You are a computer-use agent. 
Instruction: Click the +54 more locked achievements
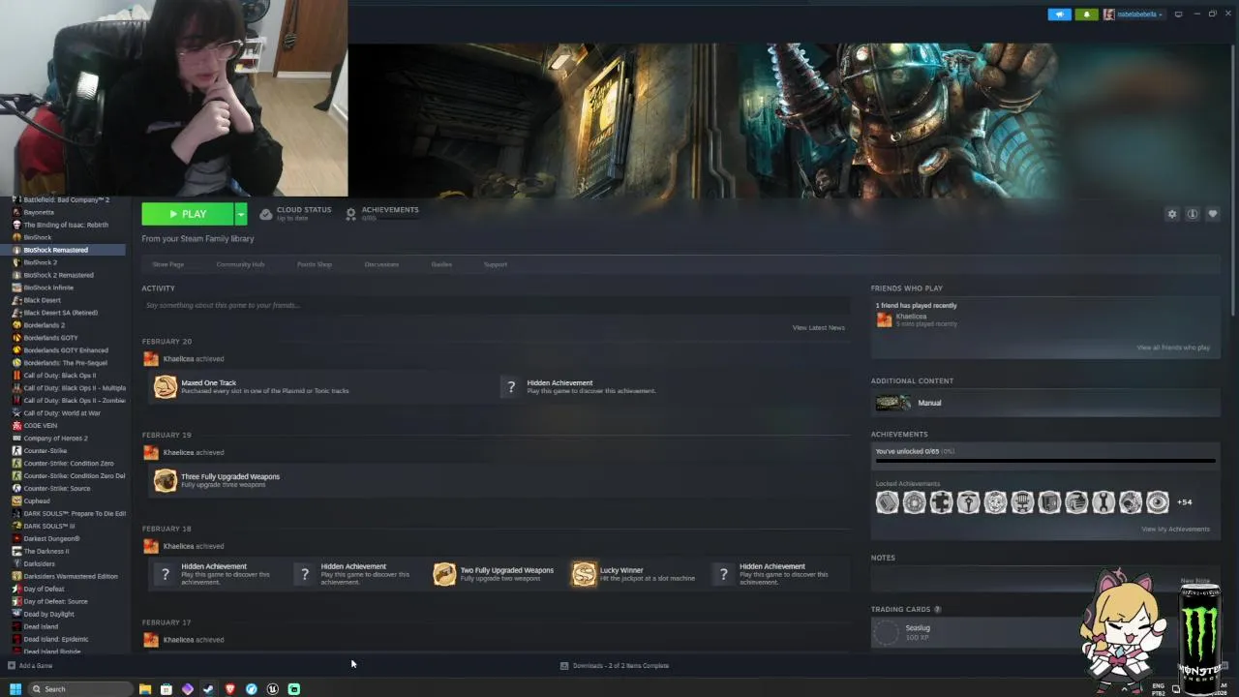[x=1185, y=502]
